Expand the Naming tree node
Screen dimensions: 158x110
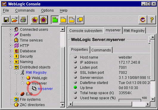(10, 62)
